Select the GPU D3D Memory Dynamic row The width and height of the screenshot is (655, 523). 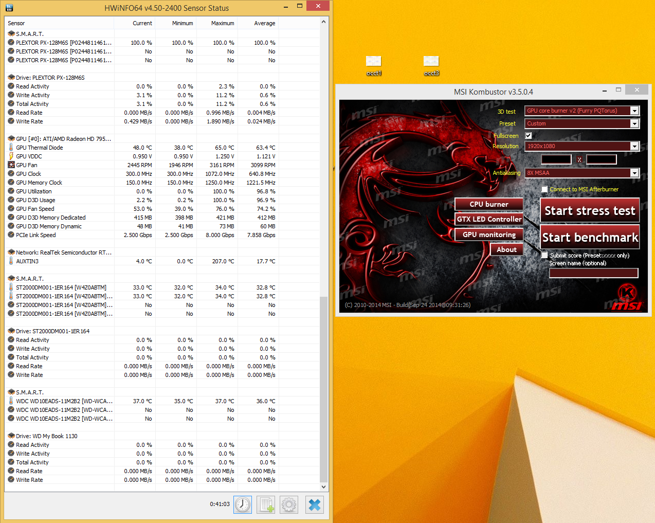coord(142,226)
